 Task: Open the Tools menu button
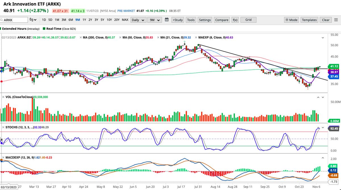pos(191,20)
